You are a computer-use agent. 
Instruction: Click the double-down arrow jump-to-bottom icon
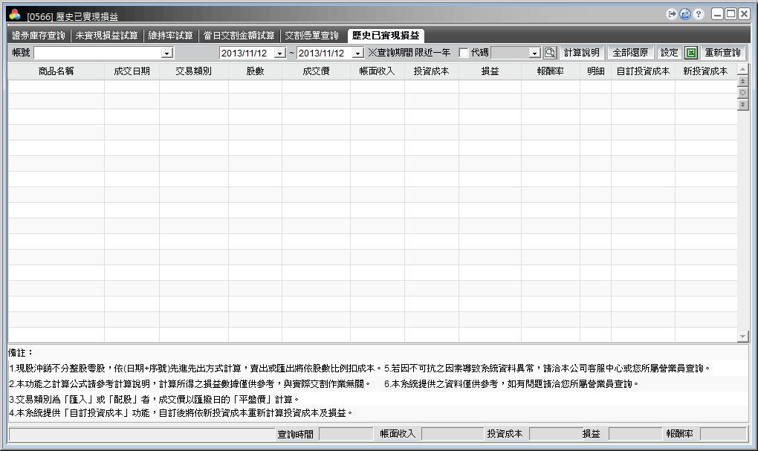[x=742, y=105]
